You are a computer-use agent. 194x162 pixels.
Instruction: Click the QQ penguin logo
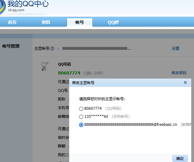tap(2, 7)
